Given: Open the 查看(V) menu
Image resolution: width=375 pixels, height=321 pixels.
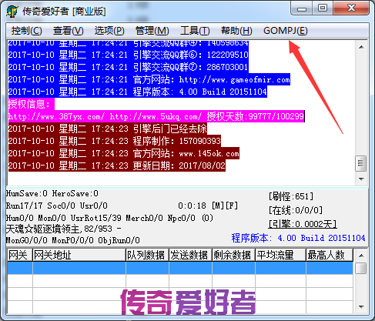Looking at the screenshot, I should (x=69, y=31).
